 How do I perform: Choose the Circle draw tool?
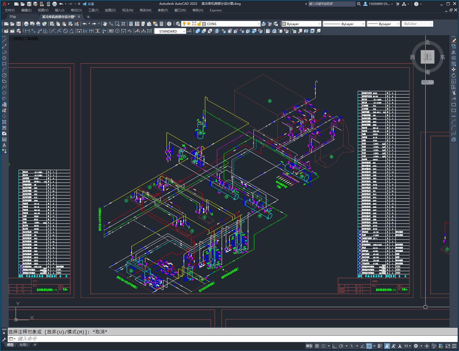[4, 75]
